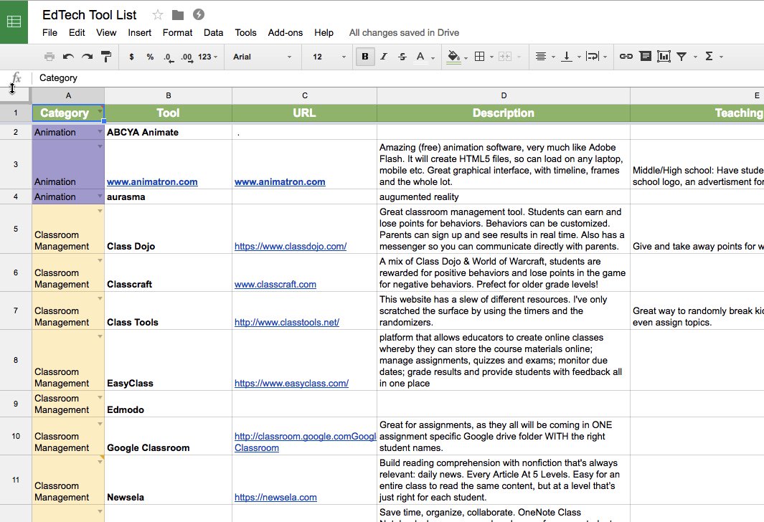The width and height of the screenshot is (764, 522).
Task: Open the classtools.net link
Action: [286, 323]
